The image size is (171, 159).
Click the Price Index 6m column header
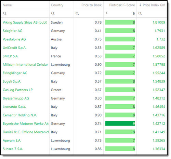click(x=154, y=5)
